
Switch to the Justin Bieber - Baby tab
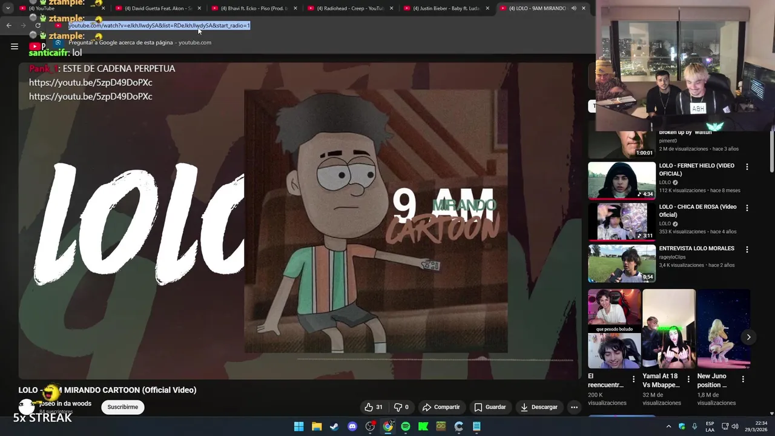coord(446,8)
